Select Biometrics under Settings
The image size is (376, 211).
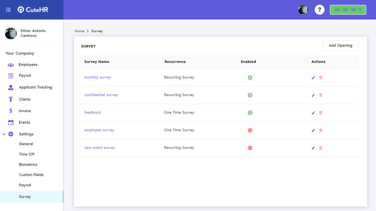28,165
